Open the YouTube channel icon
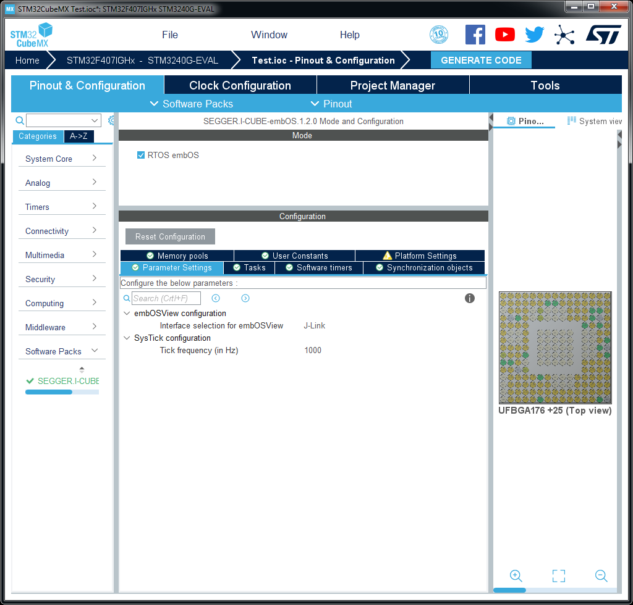This screenshot has height=605, width=633. click(x=505, y=35)
